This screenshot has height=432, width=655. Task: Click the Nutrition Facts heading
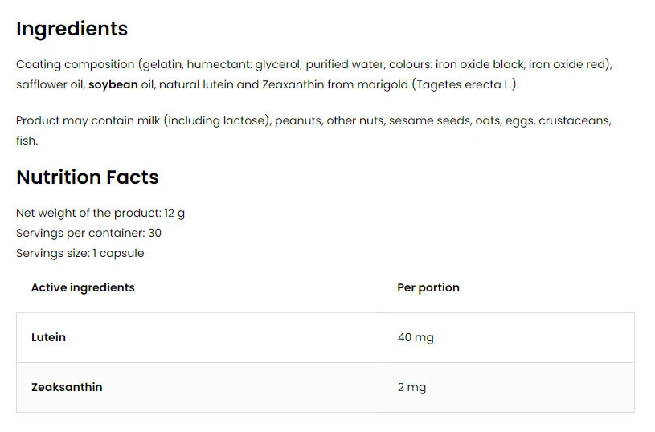click(x=88, y=177)
